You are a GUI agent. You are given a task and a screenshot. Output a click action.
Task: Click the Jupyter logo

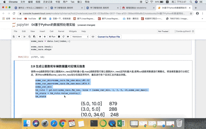(21, 25)
